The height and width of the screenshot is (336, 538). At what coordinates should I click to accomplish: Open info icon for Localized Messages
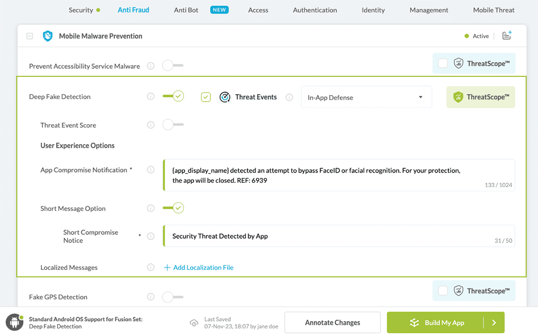tap(151, 267)
